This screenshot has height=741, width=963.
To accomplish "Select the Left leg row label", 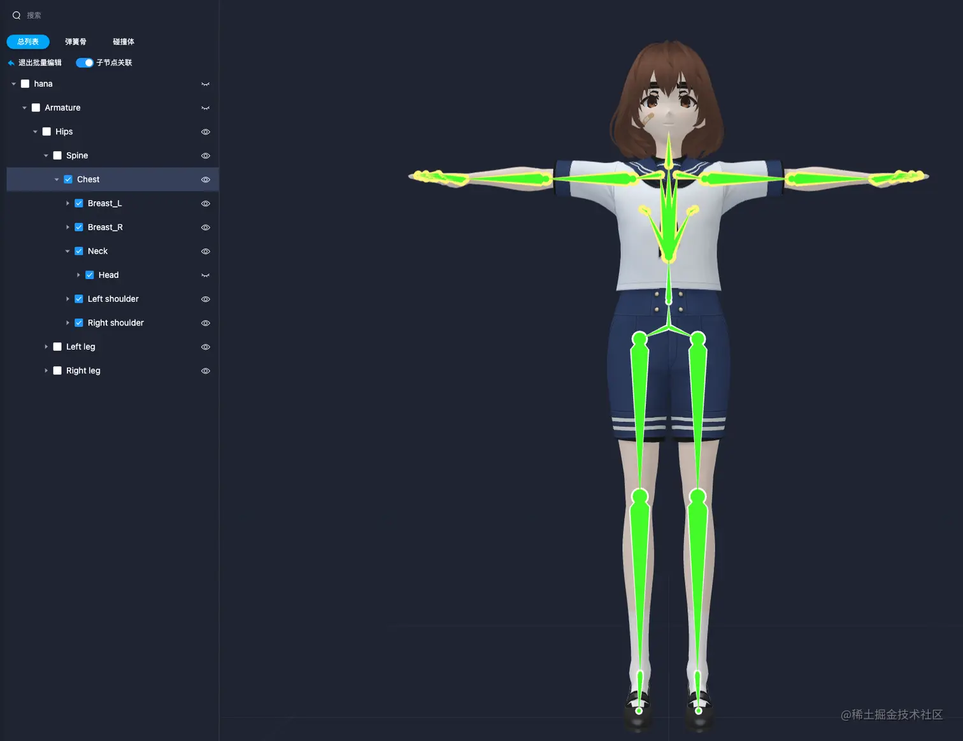I will click(x=80, y=347).
